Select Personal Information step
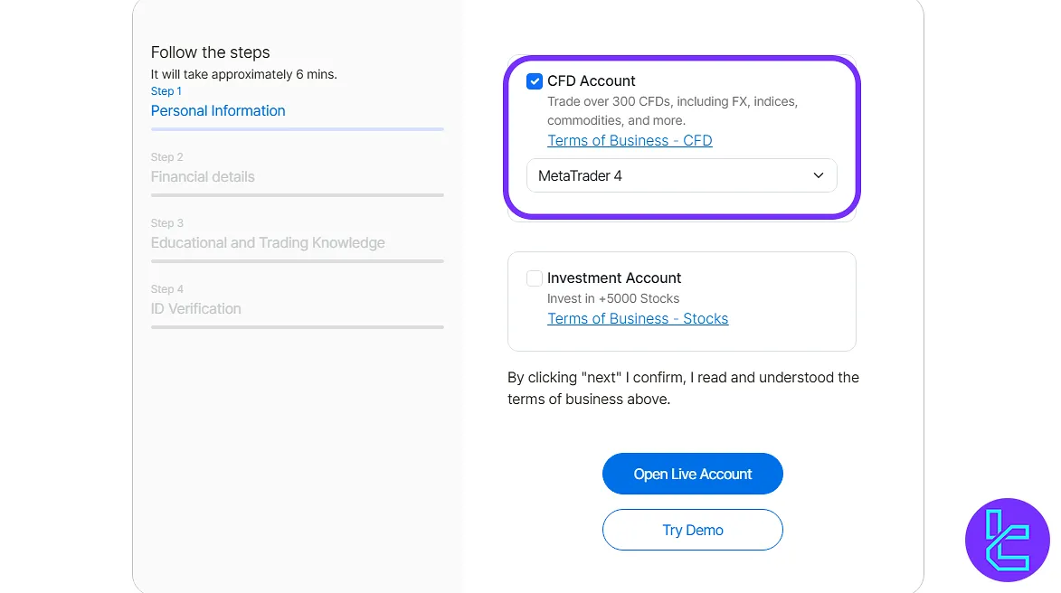The height and width of the screenshot is (593, 1061). click(x=218, y=111)
